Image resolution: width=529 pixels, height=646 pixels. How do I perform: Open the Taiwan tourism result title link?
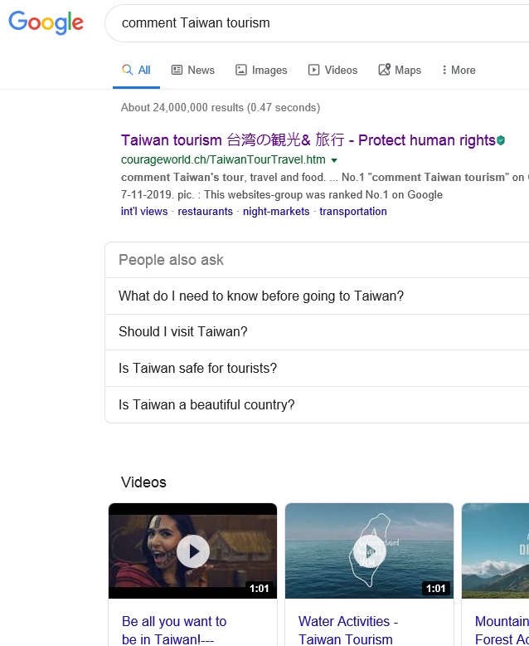308,140
